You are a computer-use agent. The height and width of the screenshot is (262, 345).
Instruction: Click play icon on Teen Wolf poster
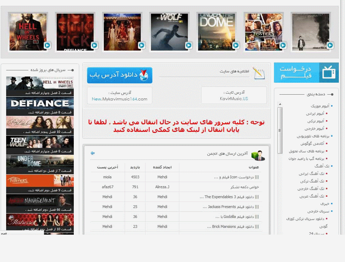(189, 45)
